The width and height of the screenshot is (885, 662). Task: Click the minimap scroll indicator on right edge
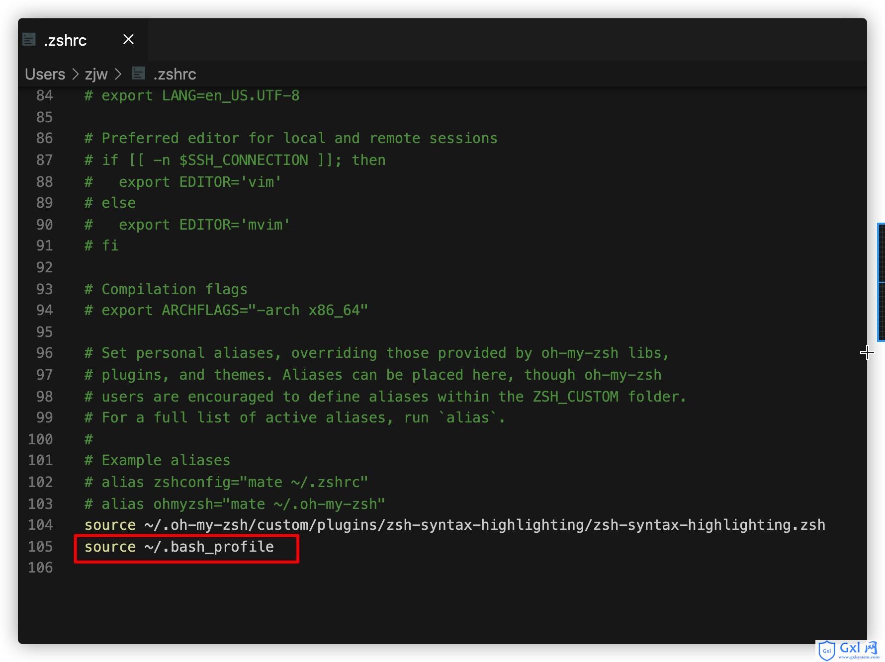pyautogui.click(x=881, y=282)
